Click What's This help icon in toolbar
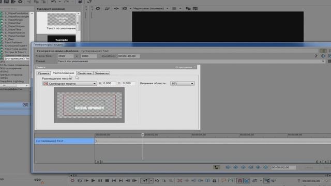This screenshot has width=331, height=186. [89, 2]
